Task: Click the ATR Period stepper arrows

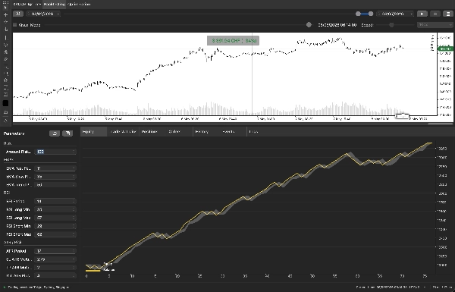Action: [x=74, y=251]
